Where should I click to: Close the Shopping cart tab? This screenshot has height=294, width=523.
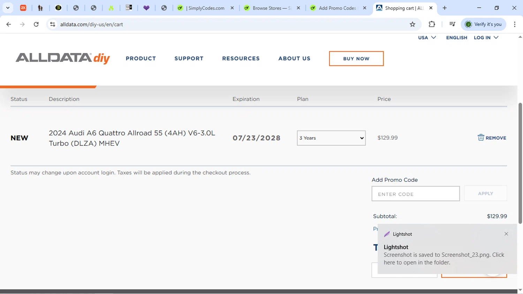pyautogui.click(x=431, y=8)
